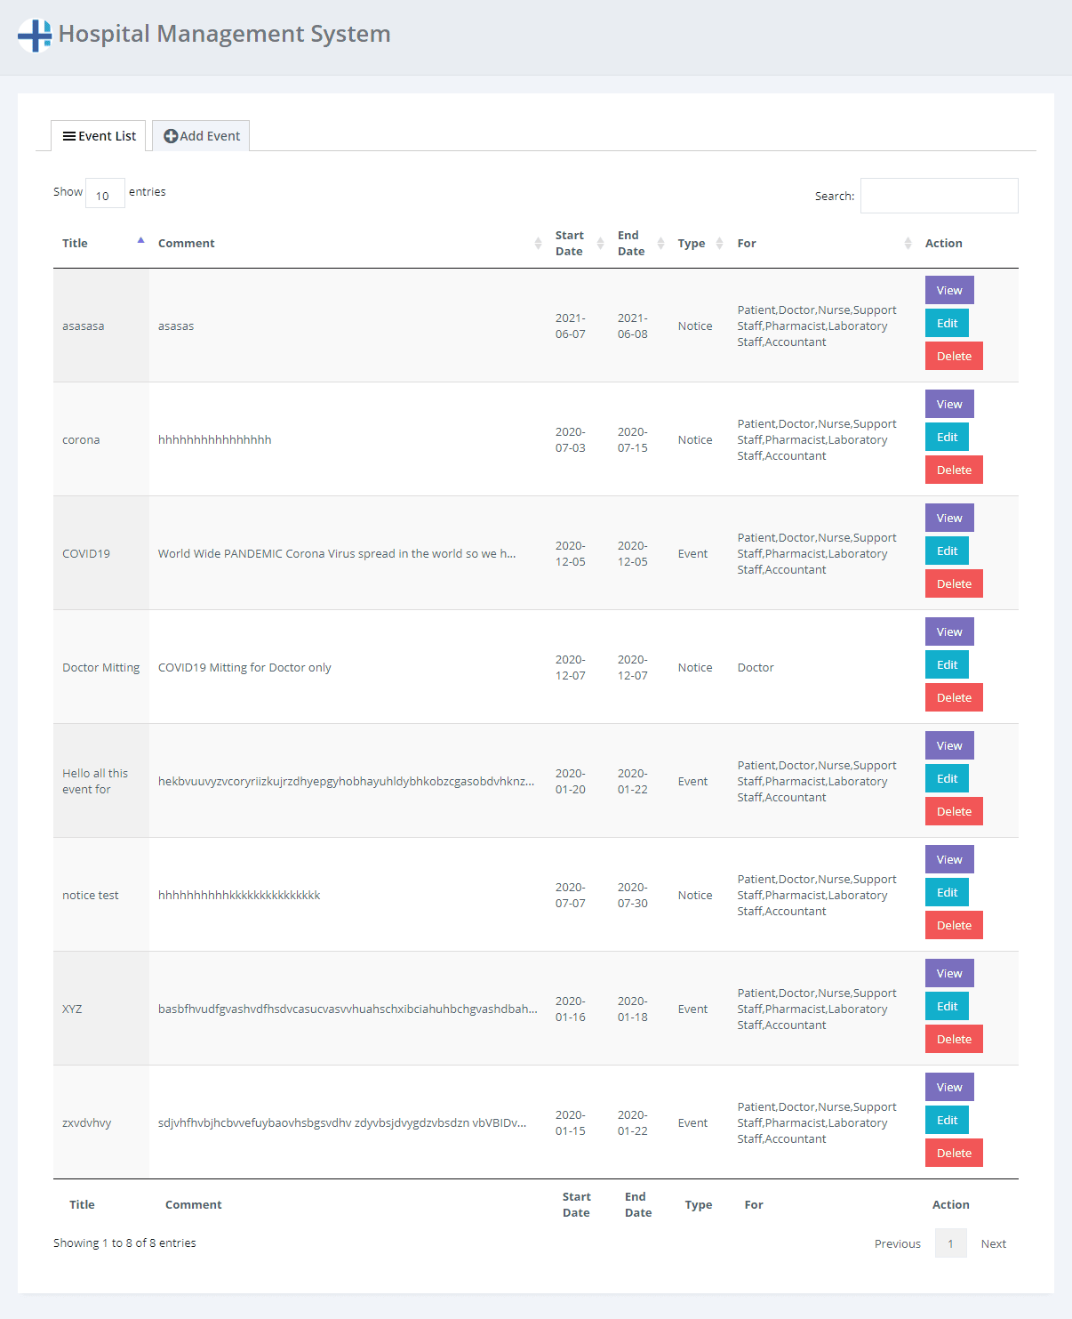The height and width of the screenshot is (1319, 1072).
Task: Click the hamburger icon on Event List tab
Action: click(70, 135)
